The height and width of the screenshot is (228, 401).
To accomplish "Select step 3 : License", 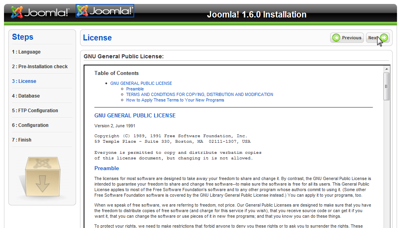I will click(24, 81).
